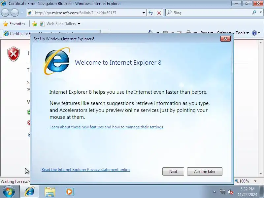Click the magnifier Search button
Image resolution: width=264 pixels, height=198 pixels.
[x=254, y=13]
